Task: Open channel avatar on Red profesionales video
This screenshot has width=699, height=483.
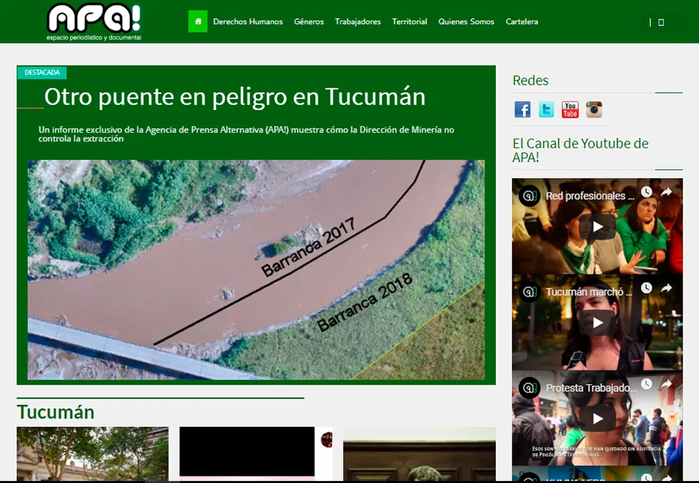Action: pos(529,196)
